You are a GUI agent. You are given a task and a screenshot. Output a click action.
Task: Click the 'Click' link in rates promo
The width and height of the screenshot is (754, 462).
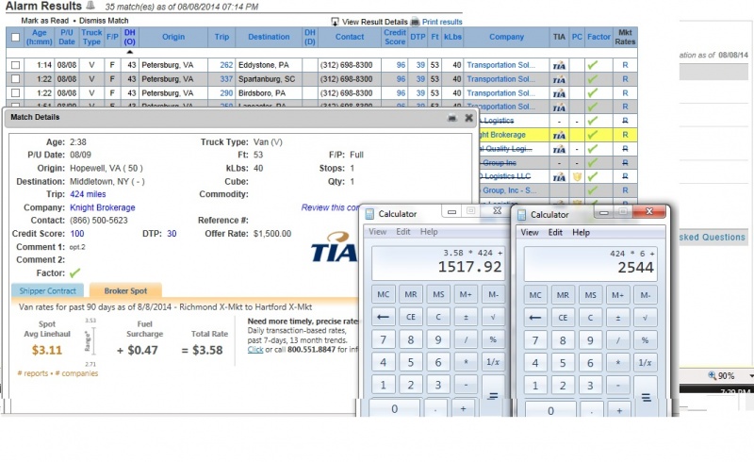(x=255, y=350)
